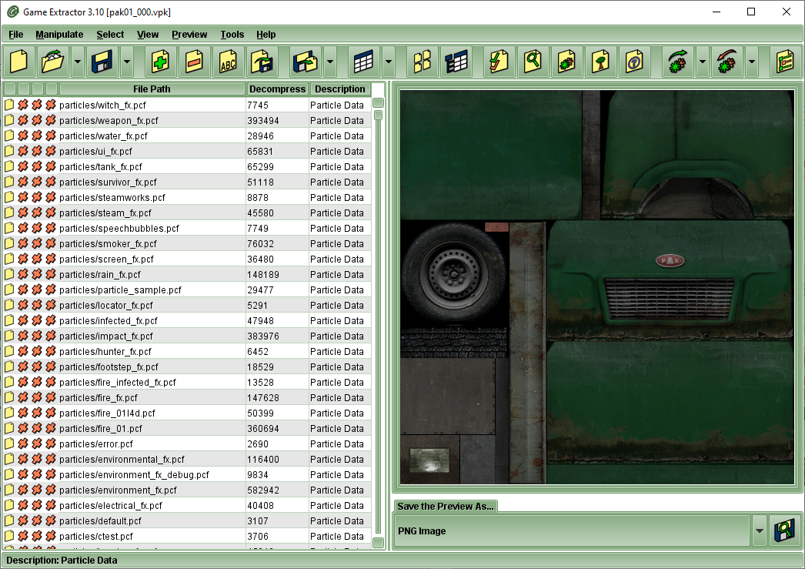
Task: Open the help question mark document icon
Action: click(x=633, y=62)
